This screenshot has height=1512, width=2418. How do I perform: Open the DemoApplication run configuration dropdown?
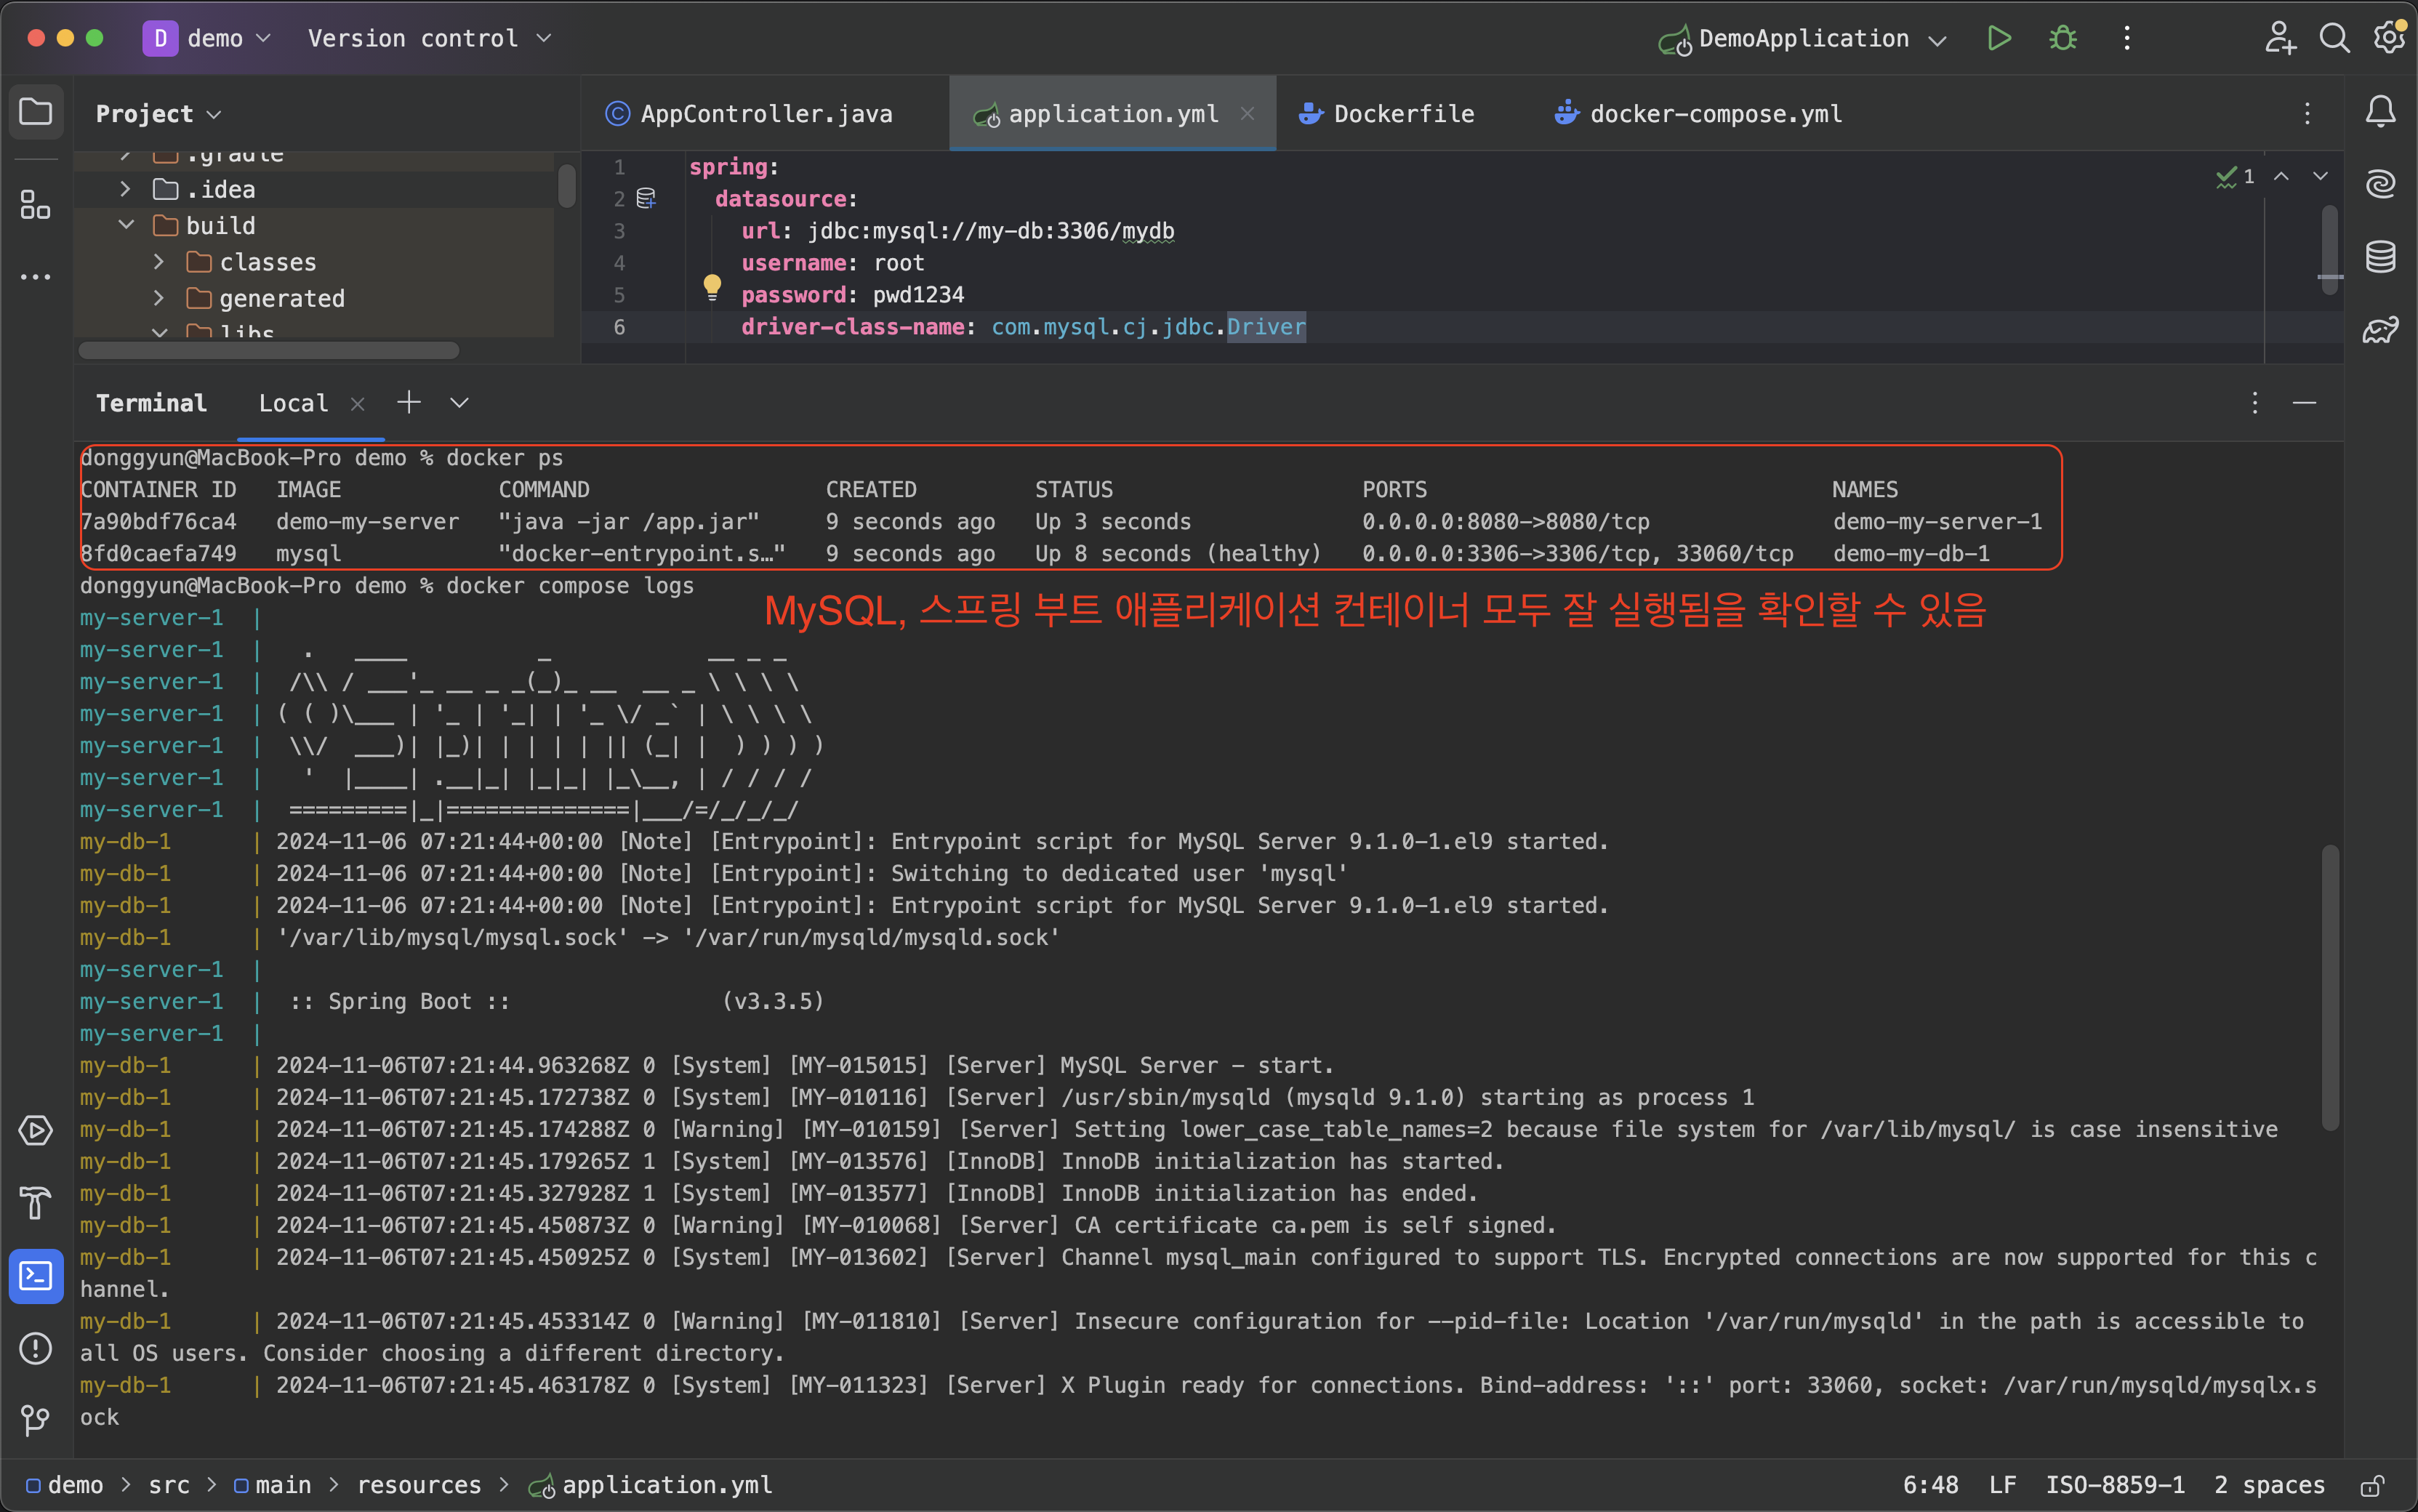[1938, 39]
